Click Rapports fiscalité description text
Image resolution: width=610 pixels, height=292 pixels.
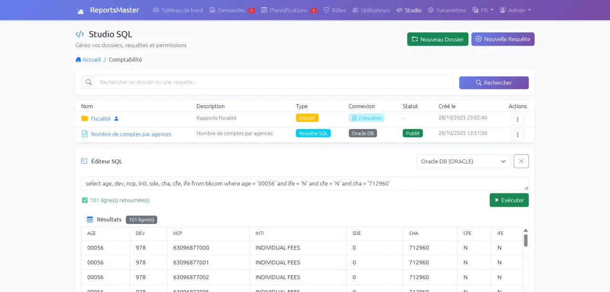coord(216,118)
